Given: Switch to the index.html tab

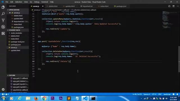Looking at the screenshot, I should (104, 6).
